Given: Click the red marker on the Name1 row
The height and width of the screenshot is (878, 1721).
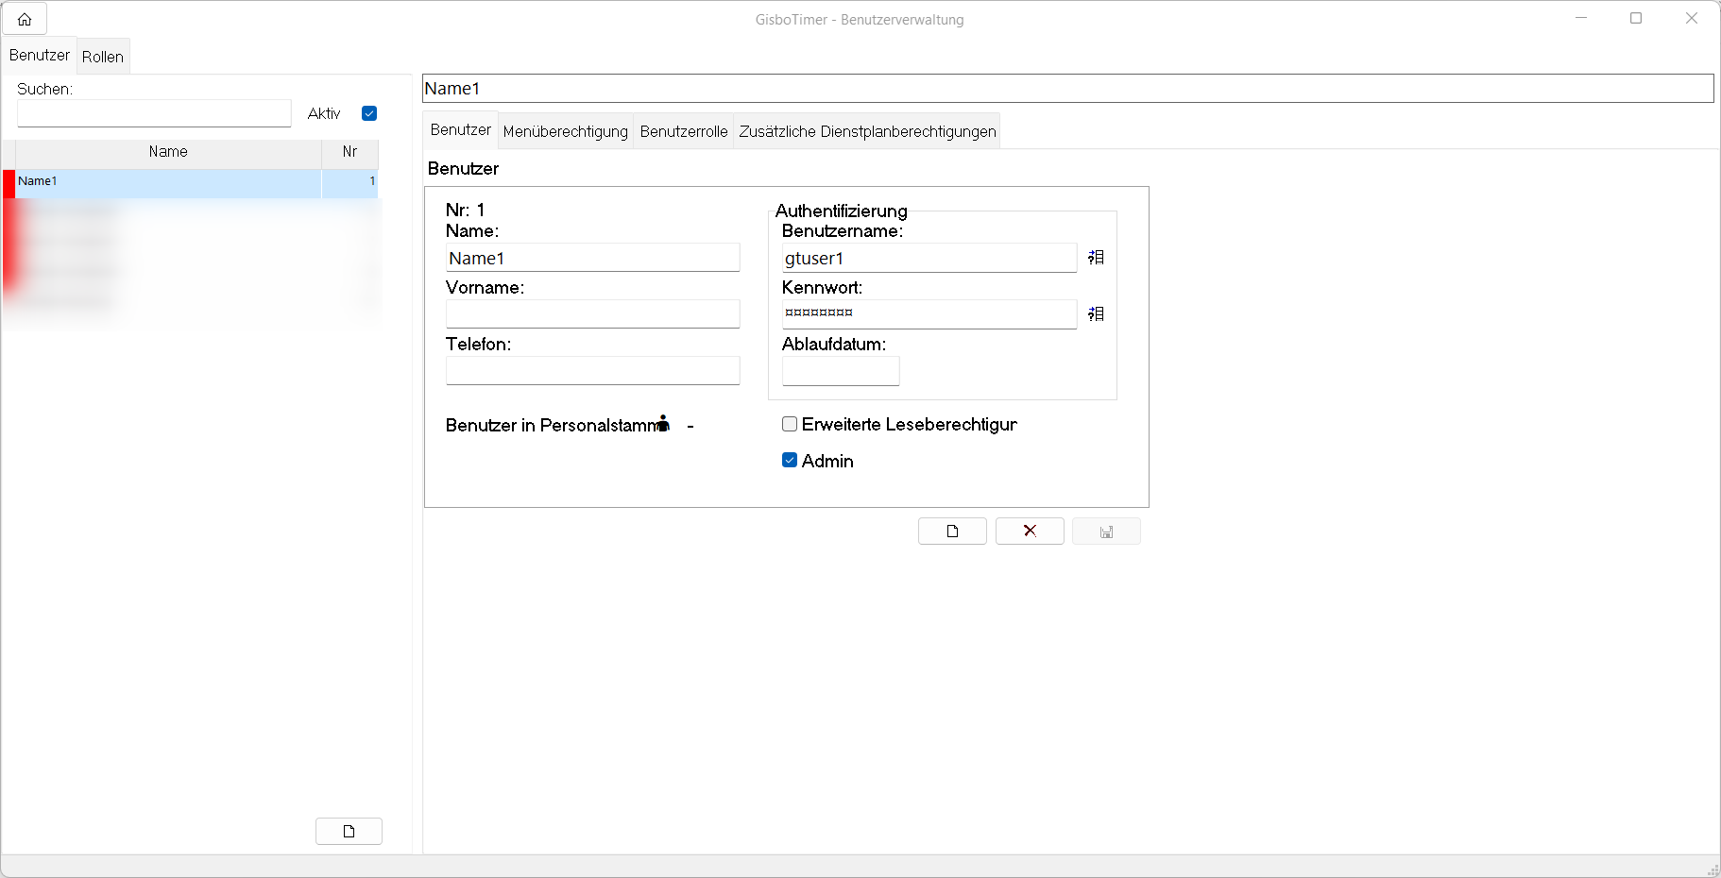Looking at the screenshot, I should (9, 182).
